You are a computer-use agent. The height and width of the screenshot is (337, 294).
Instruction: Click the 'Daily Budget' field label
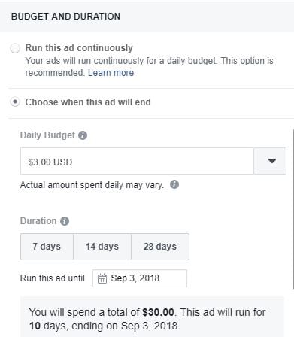(47, 135)
